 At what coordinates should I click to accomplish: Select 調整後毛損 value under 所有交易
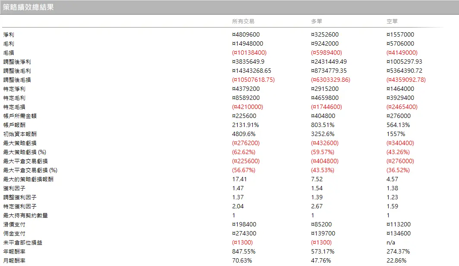253,80
